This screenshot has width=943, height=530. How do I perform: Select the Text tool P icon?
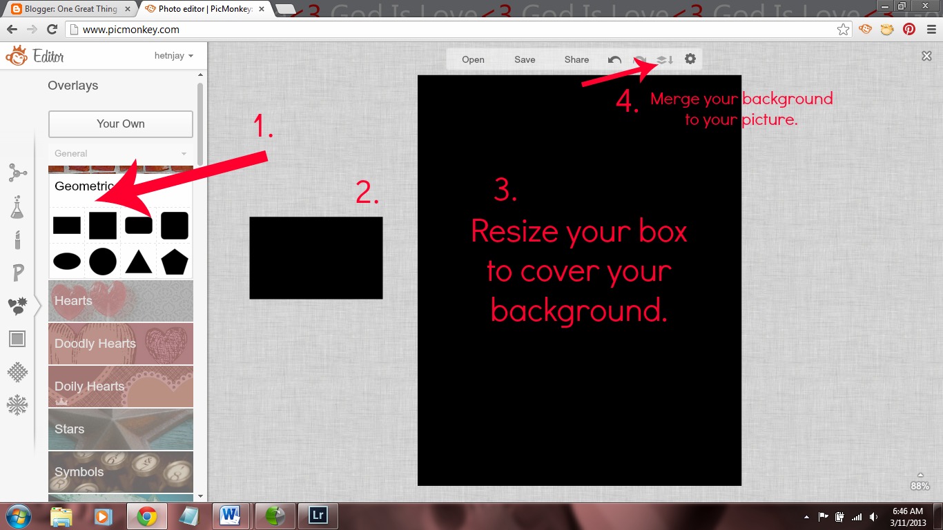click(18, 273)
